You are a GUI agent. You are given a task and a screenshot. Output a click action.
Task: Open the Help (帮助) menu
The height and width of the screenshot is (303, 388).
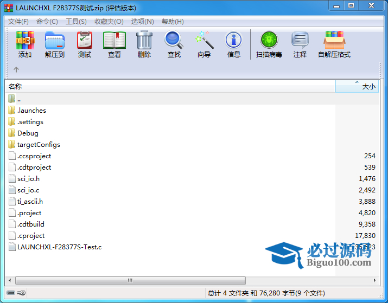173,22
